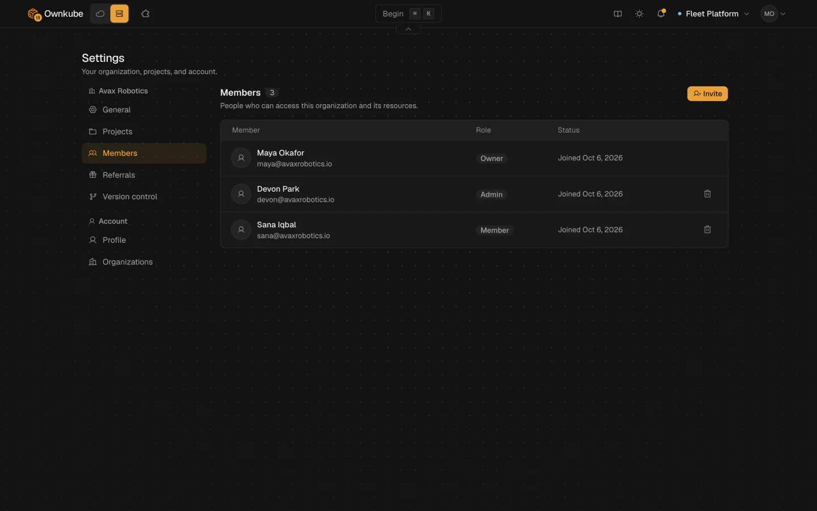The height and width of the screenshot is (511, 817).
Task: Click the members count badge 3
Action: pyautogui.click(x=272, y=92)
